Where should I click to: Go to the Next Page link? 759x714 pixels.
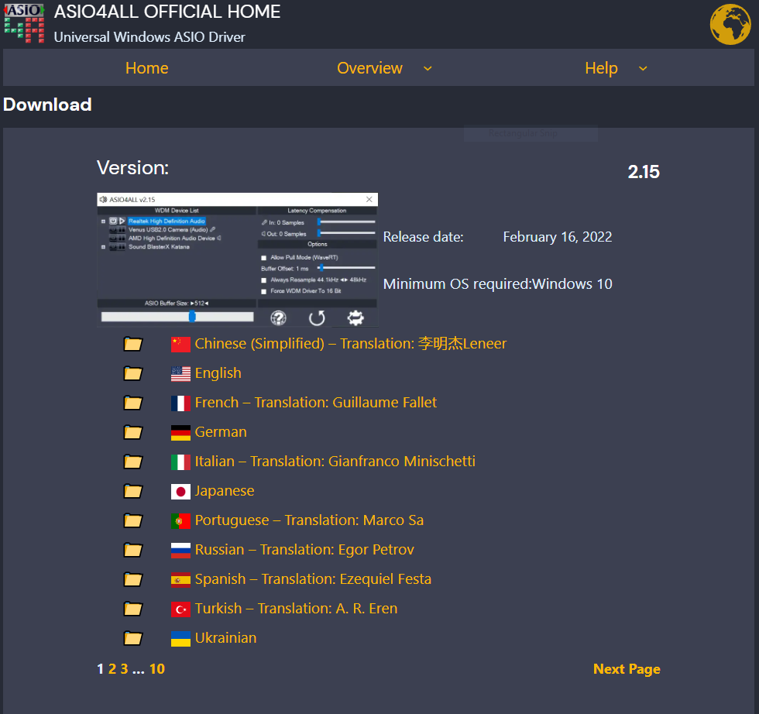pos(627,669)
